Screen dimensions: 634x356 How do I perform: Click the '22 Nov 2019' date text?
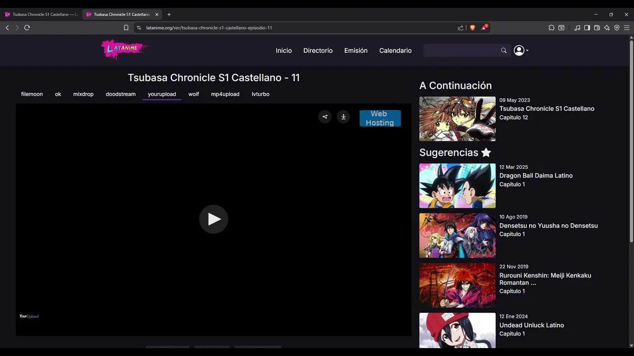click(514, 267)
